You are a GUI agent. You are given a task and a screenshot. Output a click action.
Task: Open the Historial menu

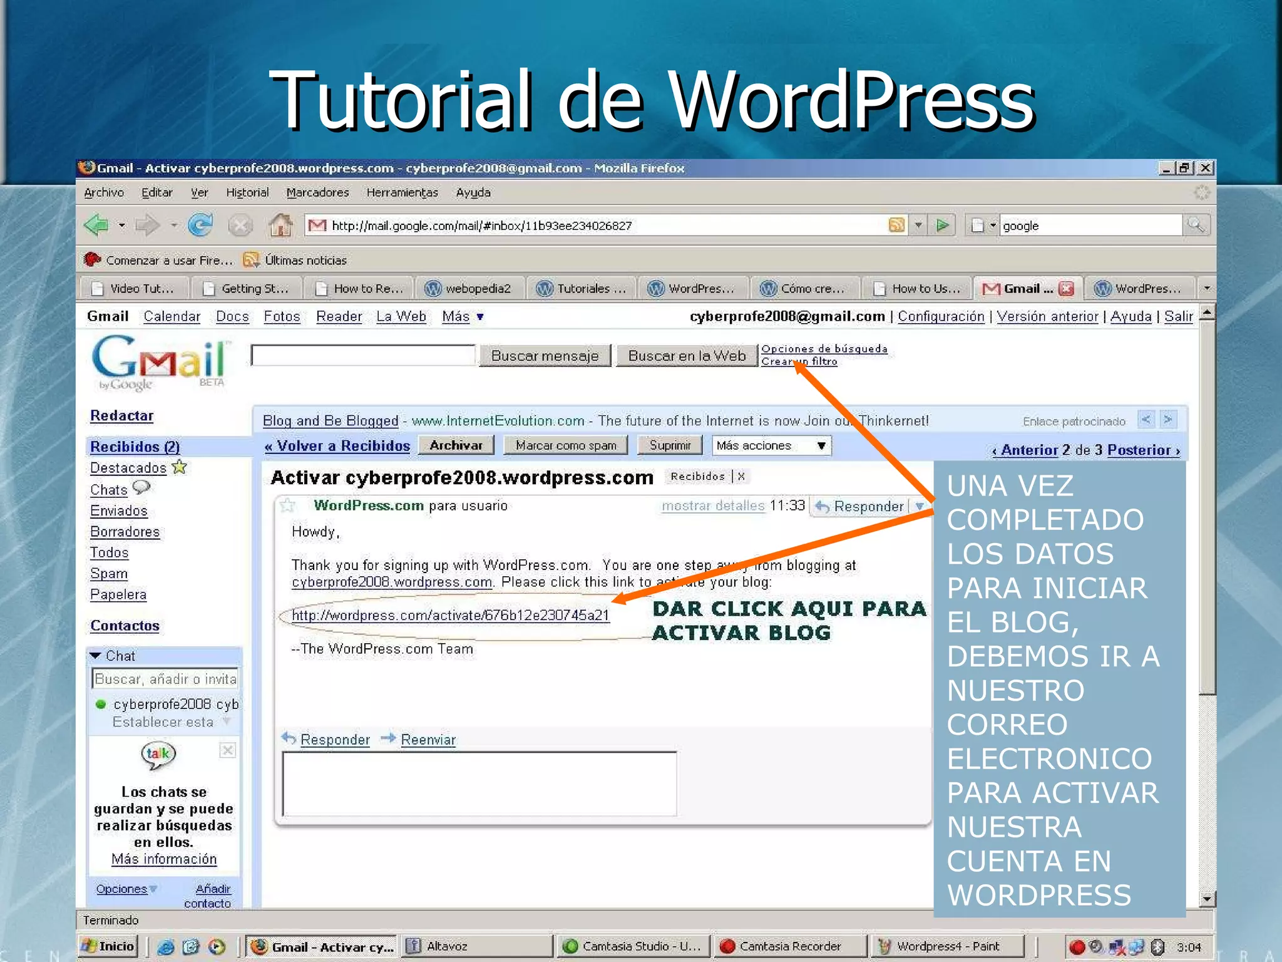point(247,193)
